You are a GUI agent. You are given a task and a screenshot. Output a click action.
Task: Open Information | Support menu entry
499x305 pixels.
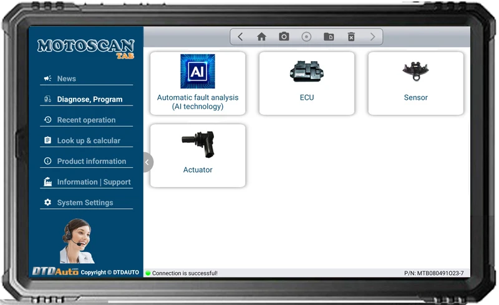[x=86, y=182]
